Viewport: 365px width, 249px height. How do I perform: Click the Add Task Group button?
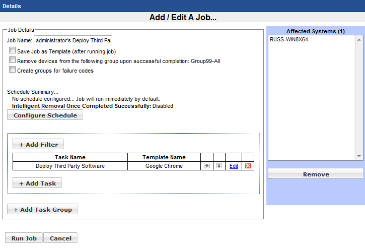click(x=42, y=210)
